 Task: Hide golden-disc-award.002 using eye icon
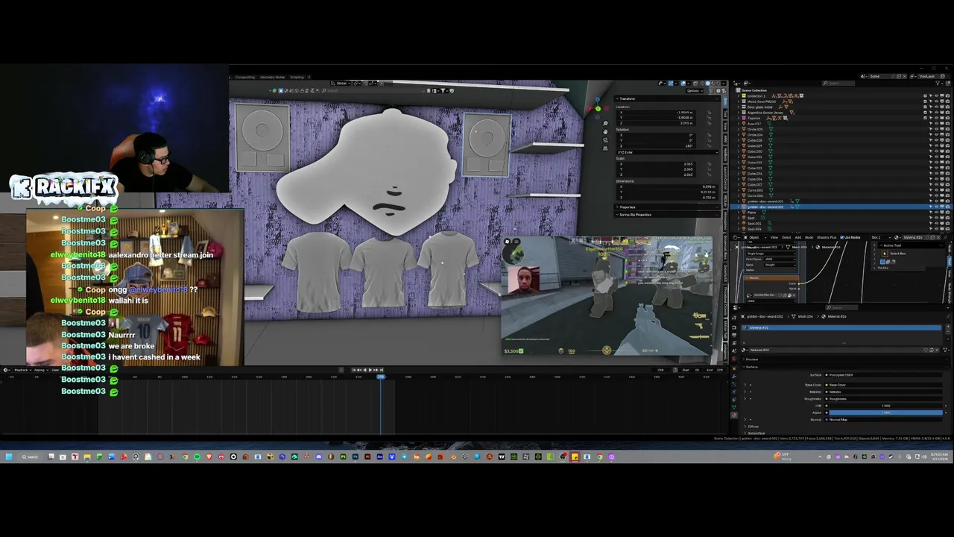[x=937, y=207]
